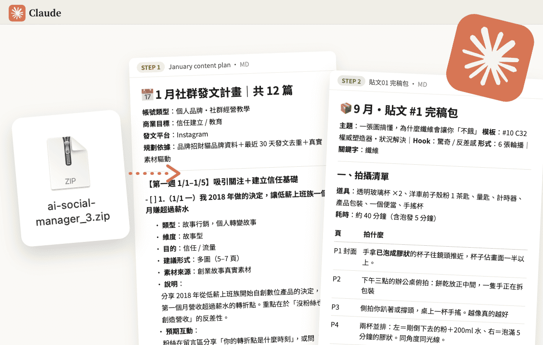Click the 主題 line in Step 2 document

coord(409,128)
